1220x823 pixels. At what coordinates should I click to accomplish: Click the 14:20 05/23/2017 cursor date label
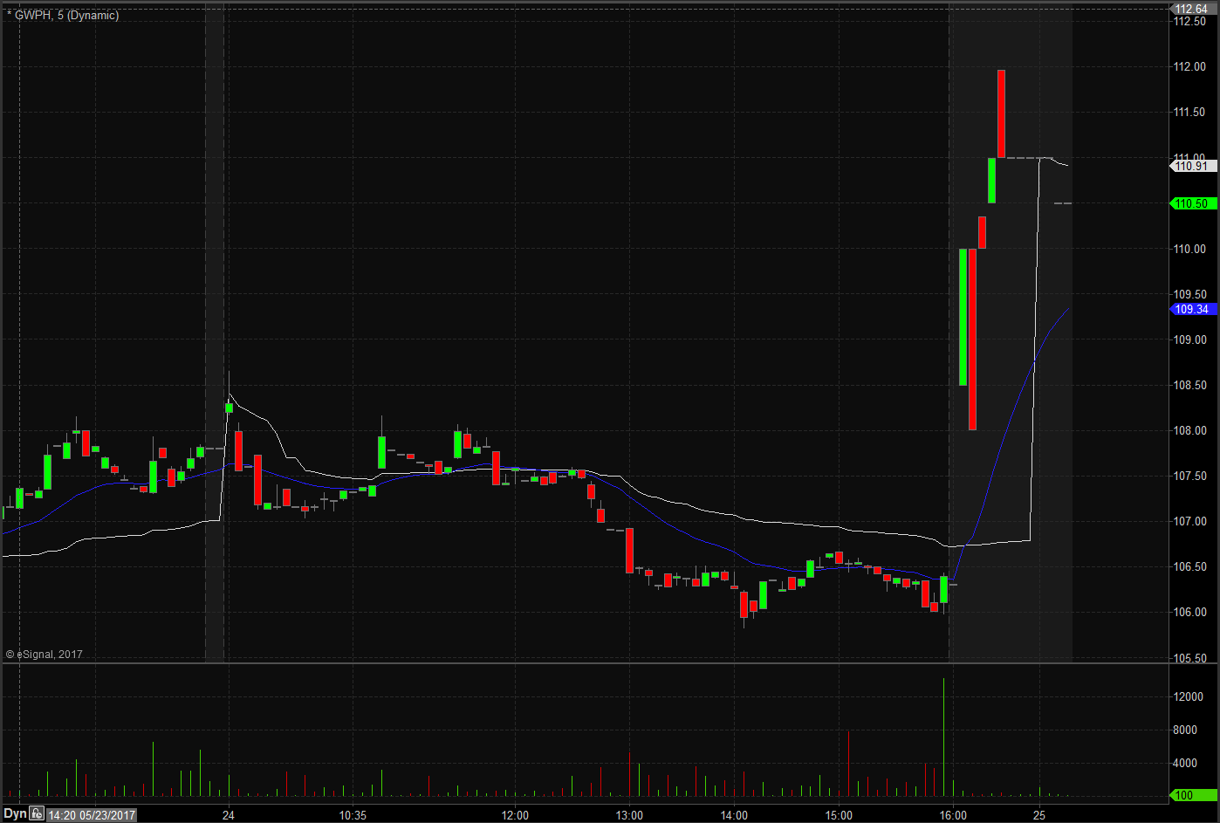coord(92,815)
